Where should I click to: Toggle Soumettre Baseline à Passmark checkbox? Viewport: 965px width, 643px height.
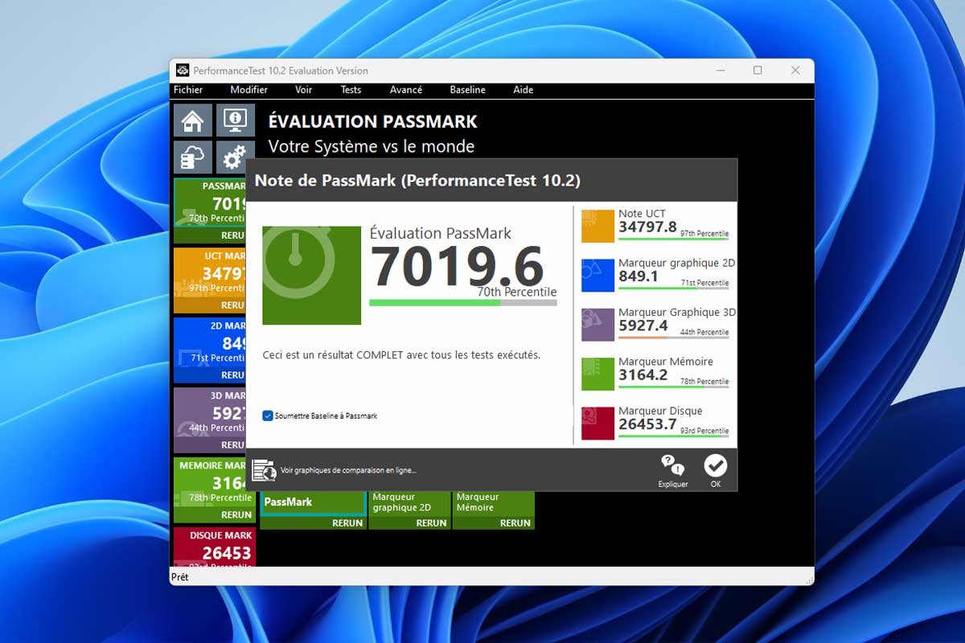[268, 416]
